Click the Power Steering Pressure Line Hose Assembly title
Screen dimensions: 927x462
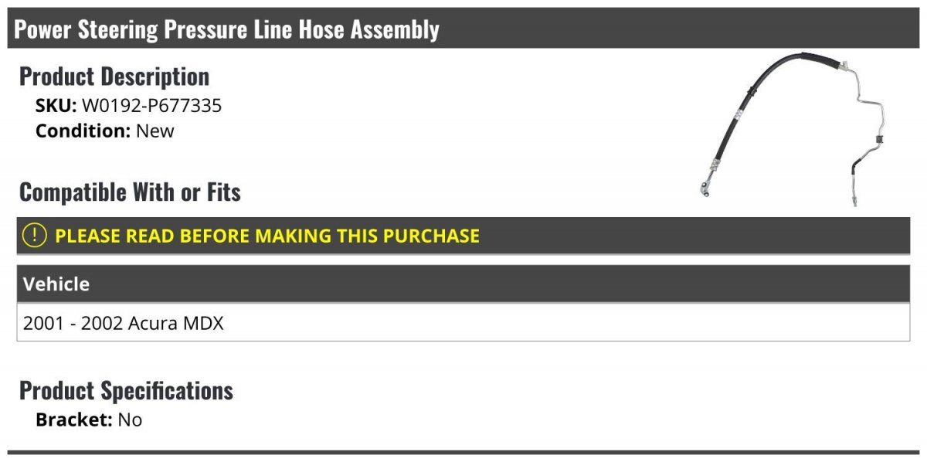coord(226,29)
